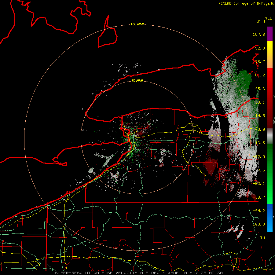
Task: Select the -94.2 scale value
Action: (259, 211)
